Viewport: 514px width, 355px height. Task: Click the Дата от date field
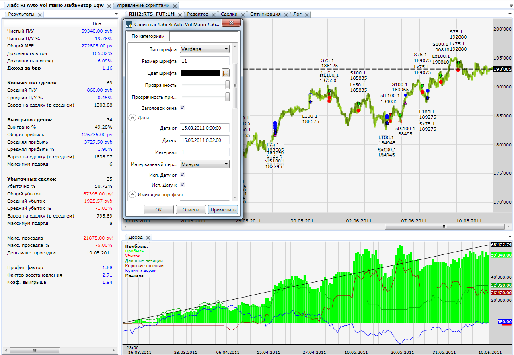pyautogui.click(x=204, y=128)
